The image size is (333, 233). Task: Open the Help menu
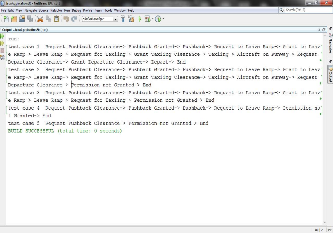coord(131,10)
